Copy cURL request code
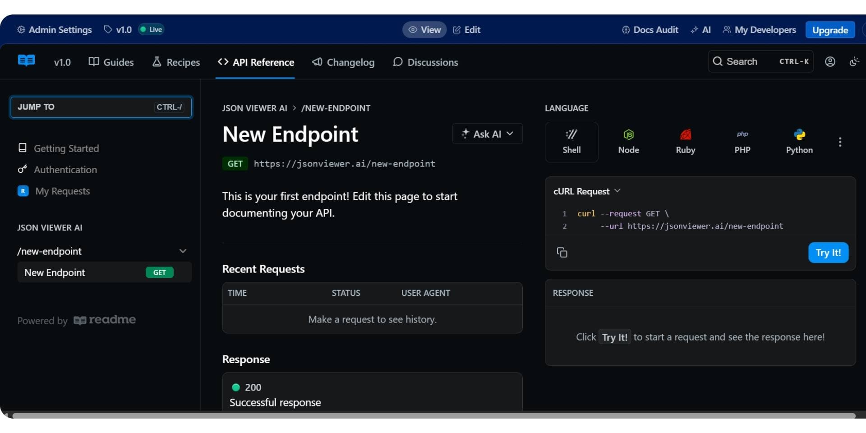 (x=562, y=253)
